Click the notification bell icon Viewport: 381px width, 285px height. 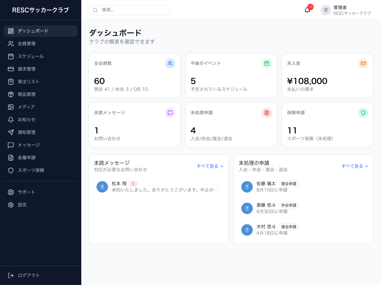[307, 10]
